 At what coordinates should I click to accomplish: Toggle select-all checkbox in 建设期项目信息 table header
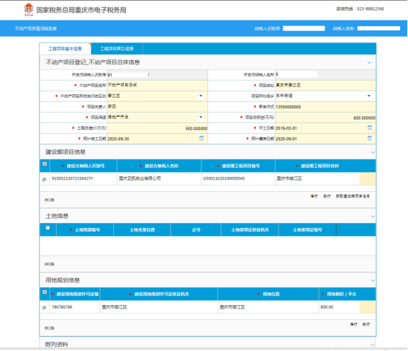coord(45,163)
